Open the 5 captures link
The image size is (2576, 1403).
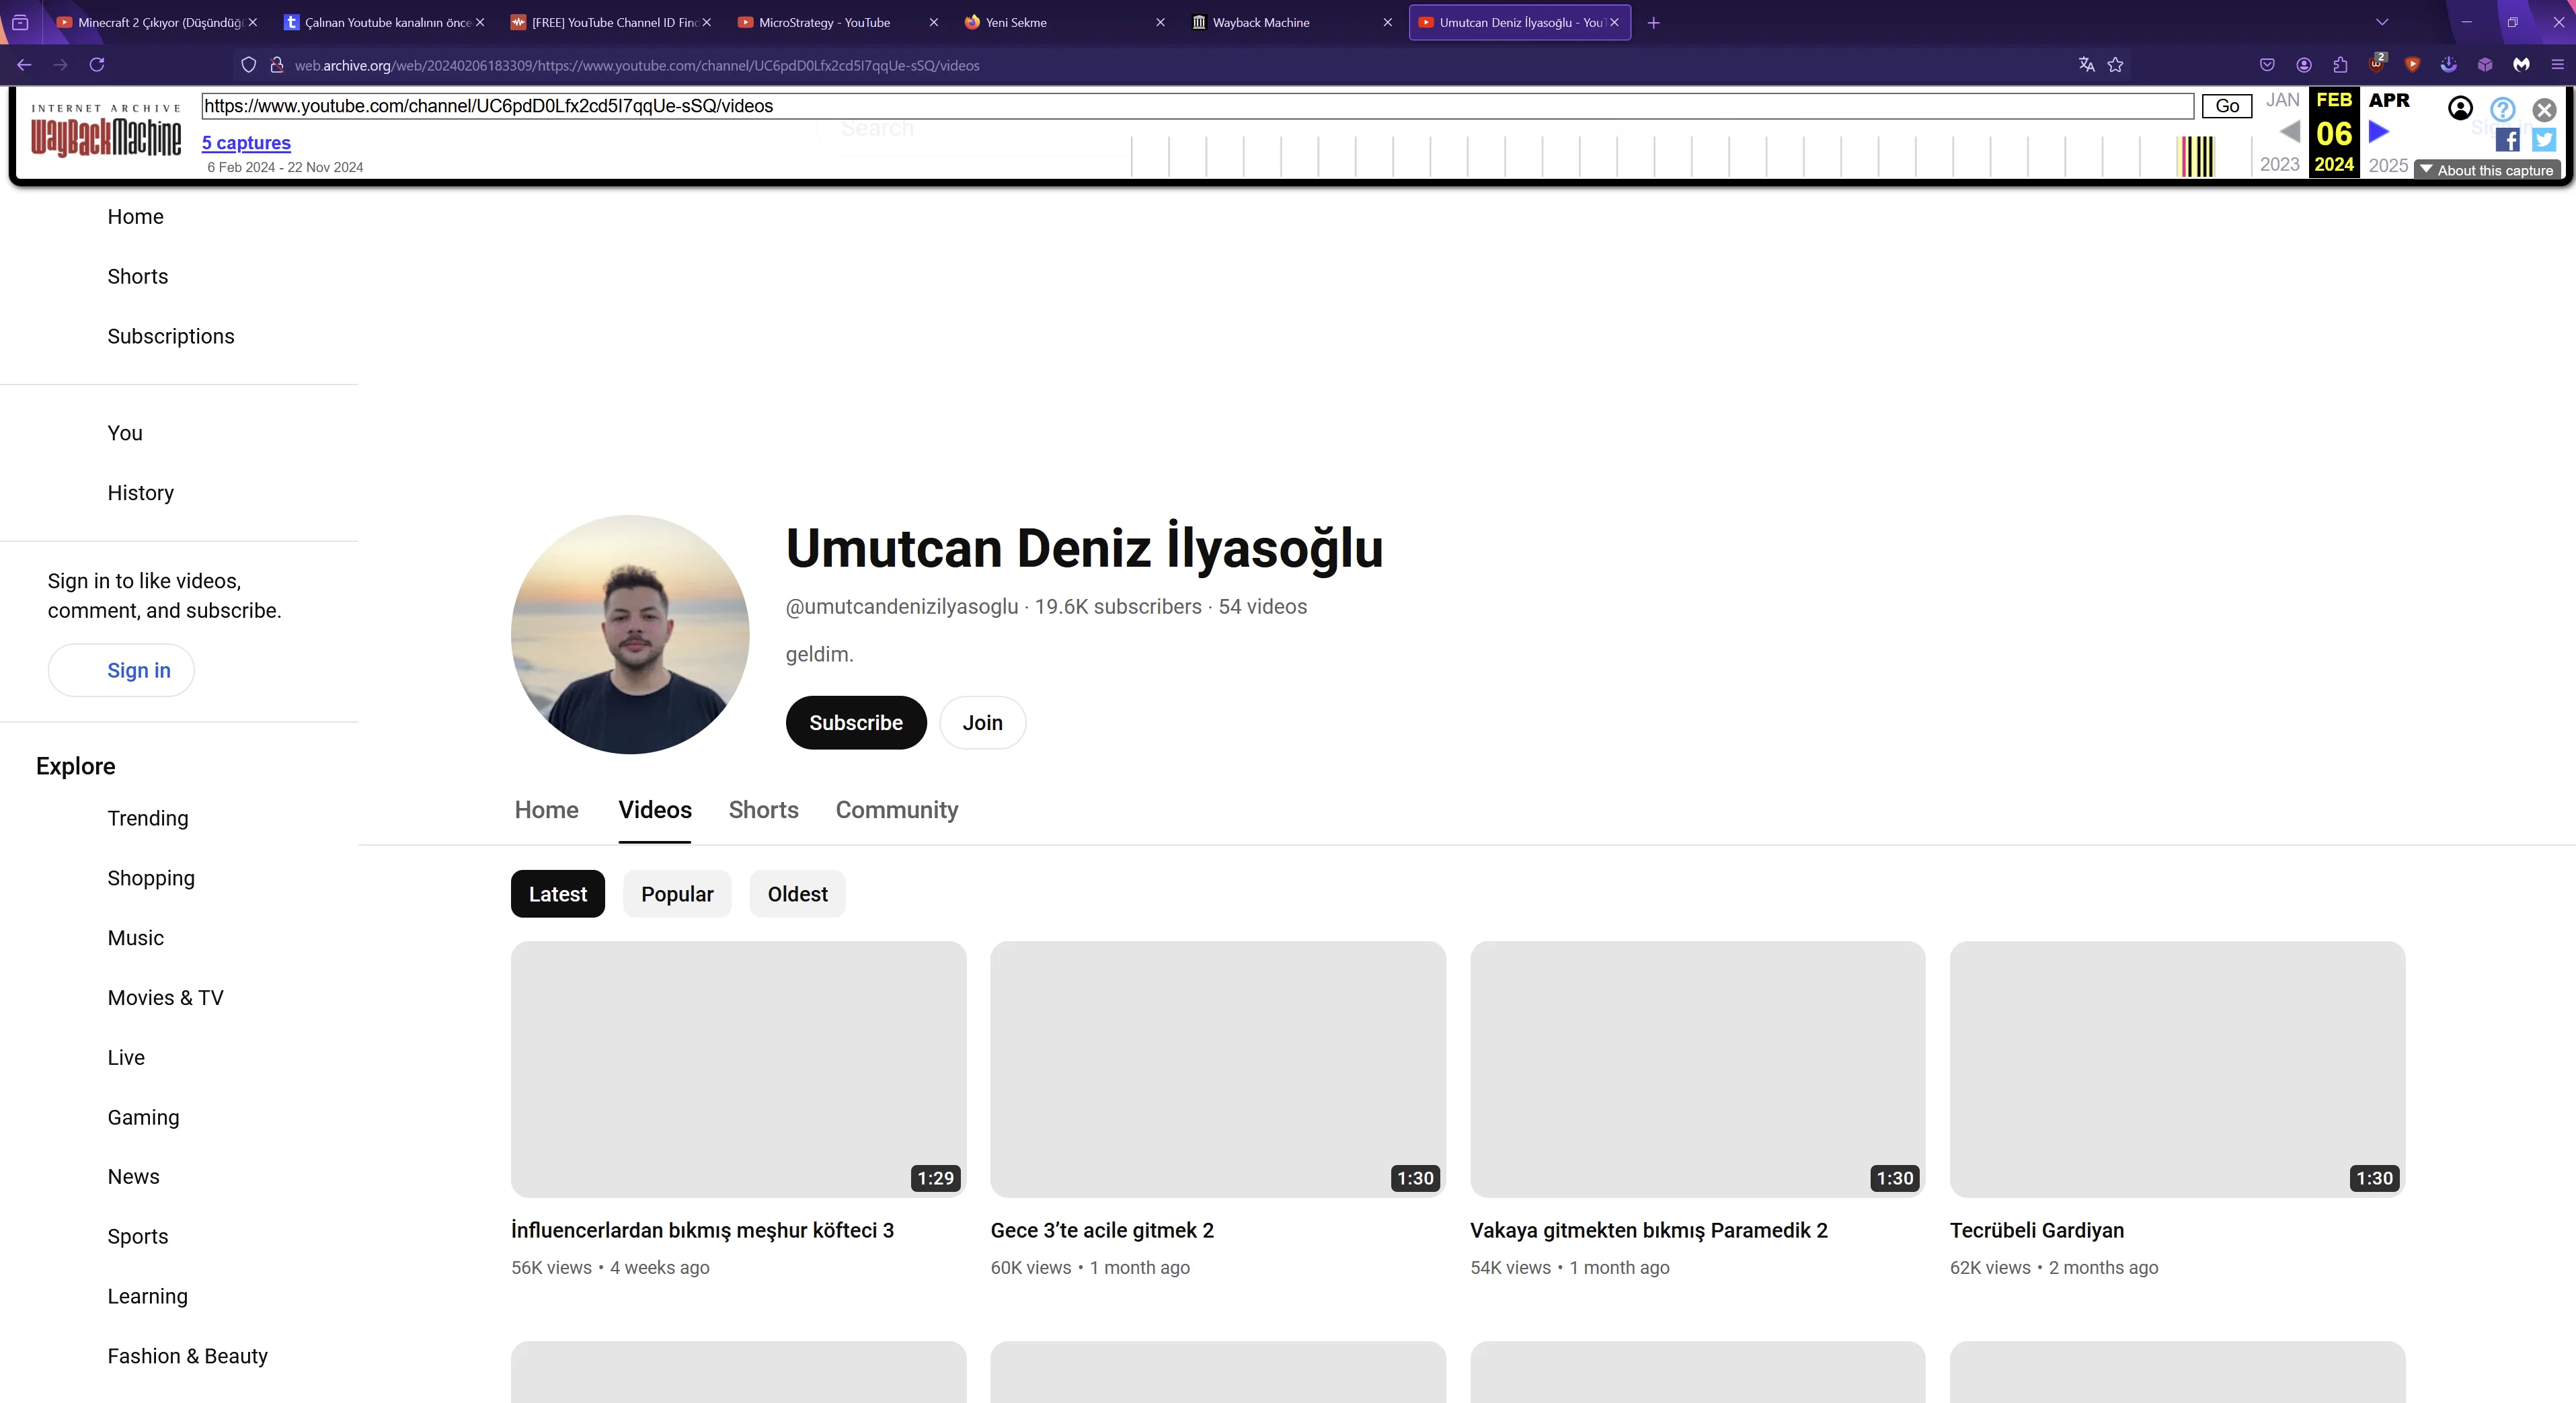pos(246,143)
